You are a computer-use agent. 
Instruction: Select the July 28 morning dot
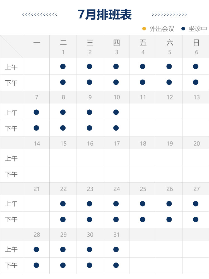(36, 249)
